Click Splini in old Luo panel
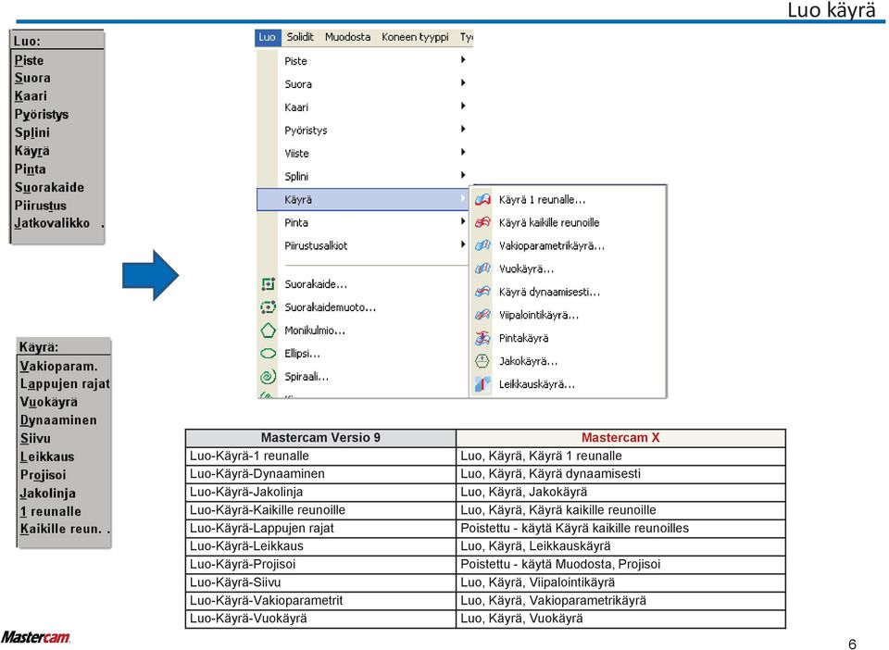 [x=31, y=132]
